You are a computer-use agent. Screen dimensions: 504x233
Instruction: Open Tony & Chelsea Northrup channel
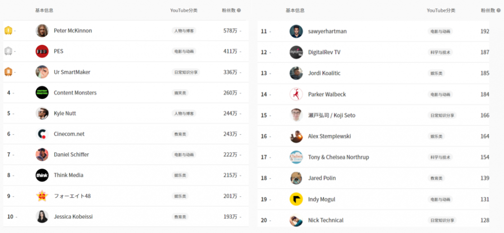point(338,157)
